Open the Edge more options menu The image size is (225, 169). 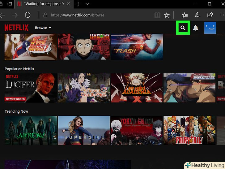pyautogui.click(x=222, y=15)
